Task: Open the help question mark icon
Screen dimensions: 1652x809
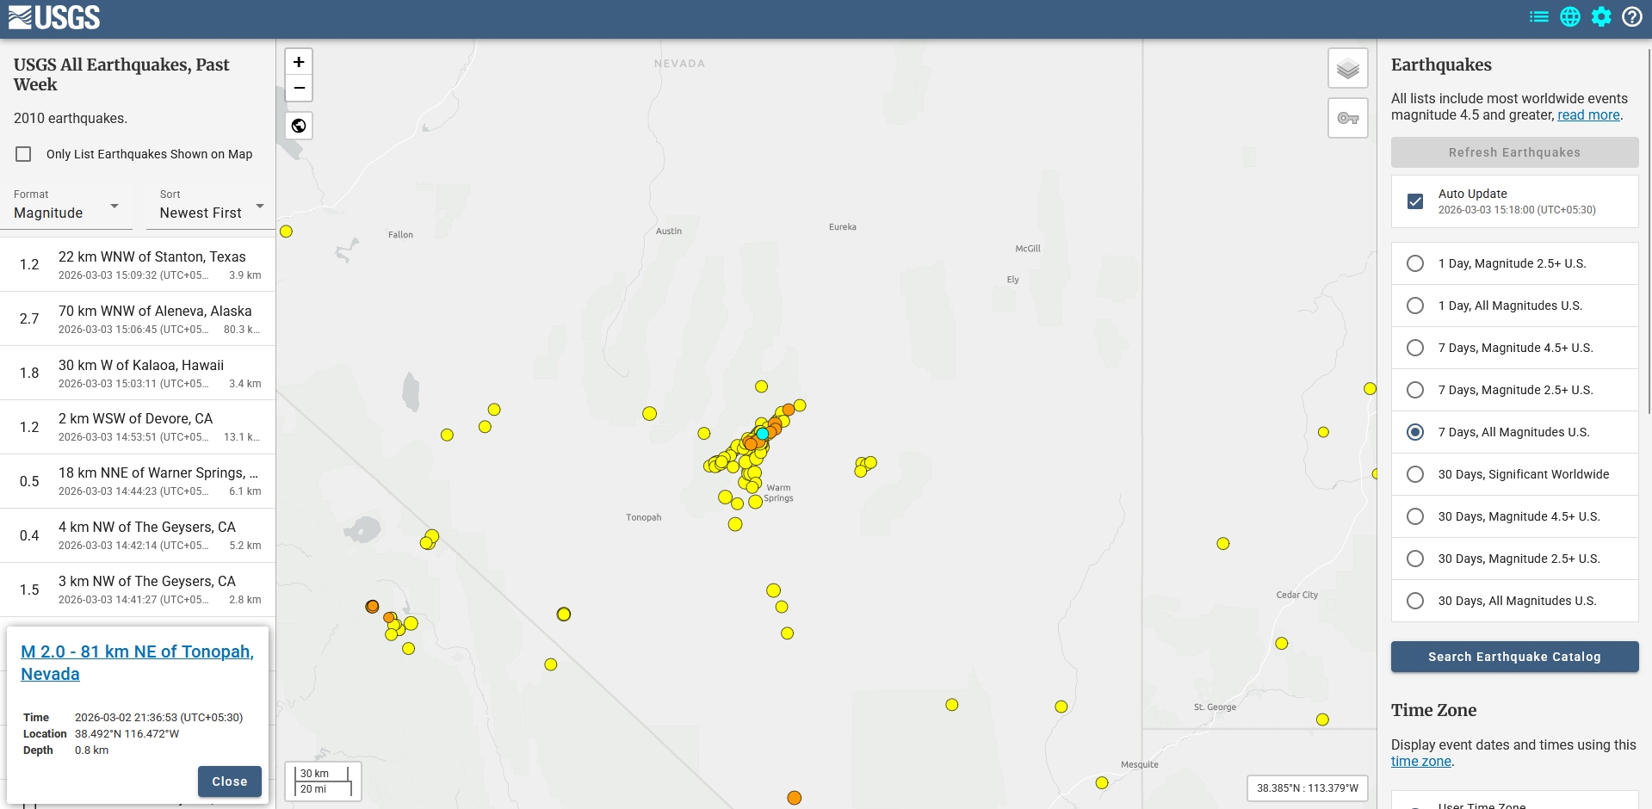Action: (x=1632, y=17)
